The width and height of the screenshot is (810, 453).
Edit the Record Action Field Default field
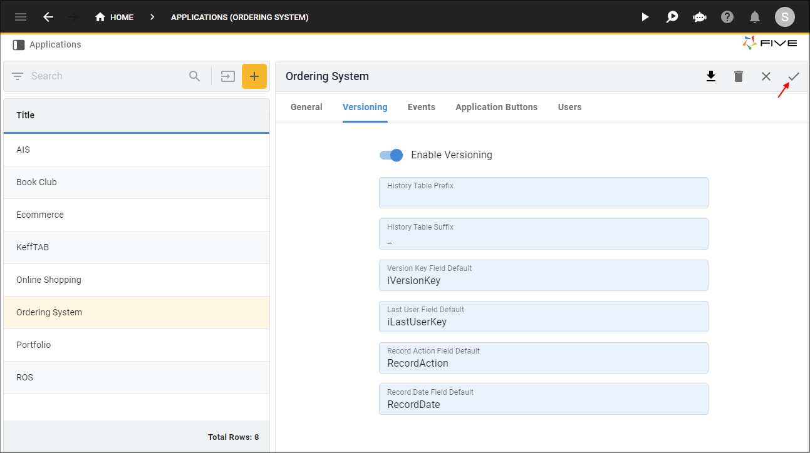coord(544,358)
